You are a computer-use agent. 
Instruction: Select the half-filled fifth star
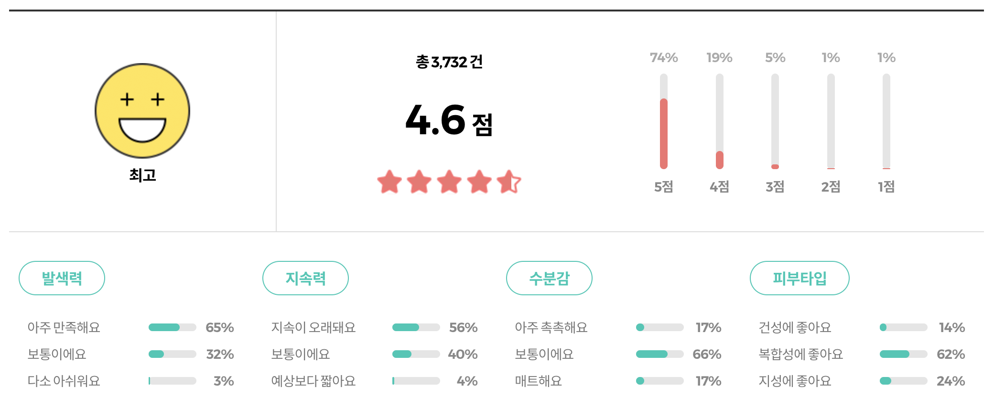508,183
